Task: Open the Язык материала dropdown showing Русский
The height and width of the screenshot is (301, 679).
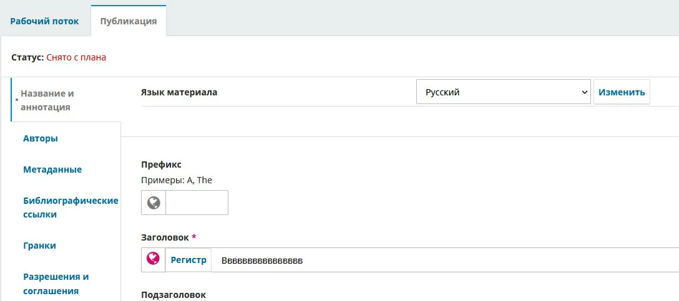Action: point(503,92)
